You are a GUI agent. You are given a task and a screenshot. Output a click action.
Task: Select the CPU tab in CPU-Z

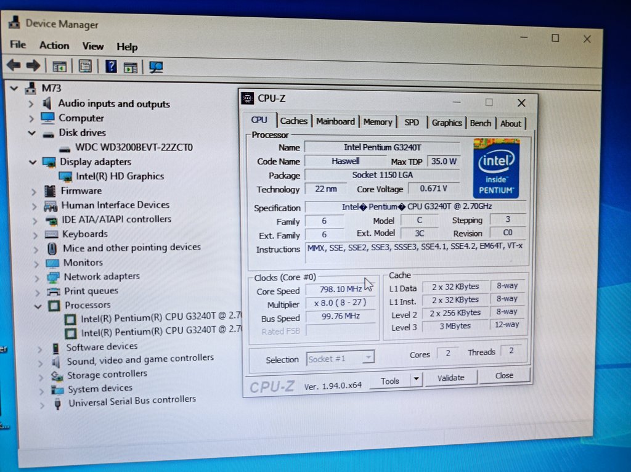259,120
